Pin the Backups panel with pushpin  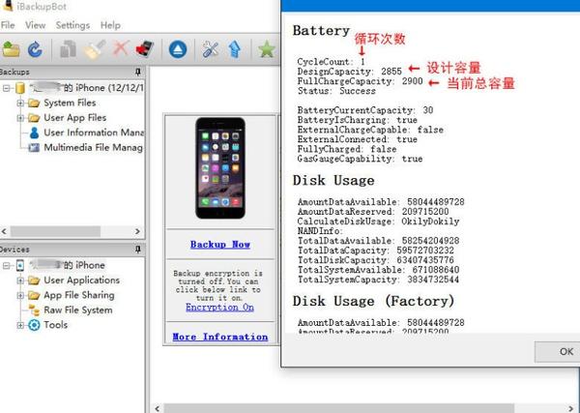tap(137, 72)
